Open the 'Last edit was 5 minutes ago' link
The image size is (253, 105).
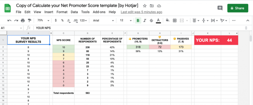point(142,12)
